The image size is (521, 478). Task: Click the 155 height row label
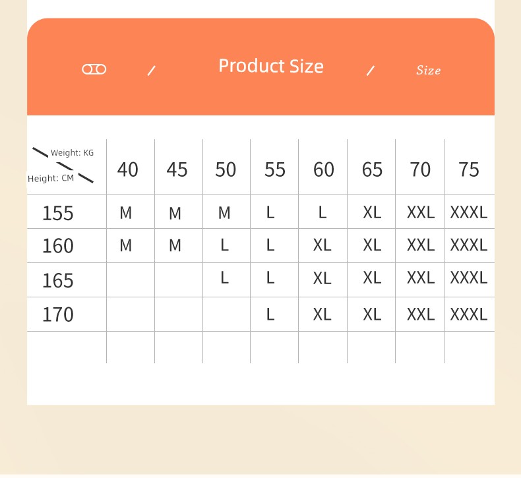point(58,213)
